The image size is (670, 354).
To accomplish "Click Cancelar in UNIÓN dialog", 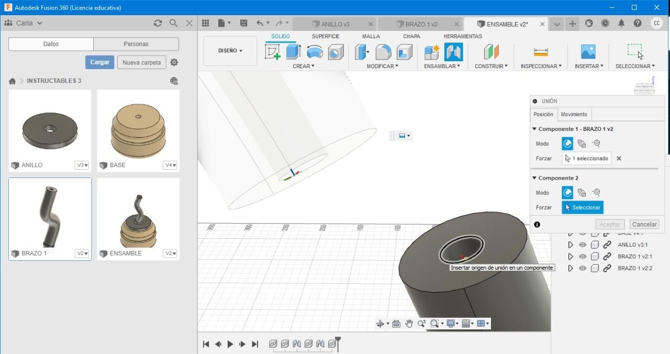I will pyautogui.click(x=644, y=224).
